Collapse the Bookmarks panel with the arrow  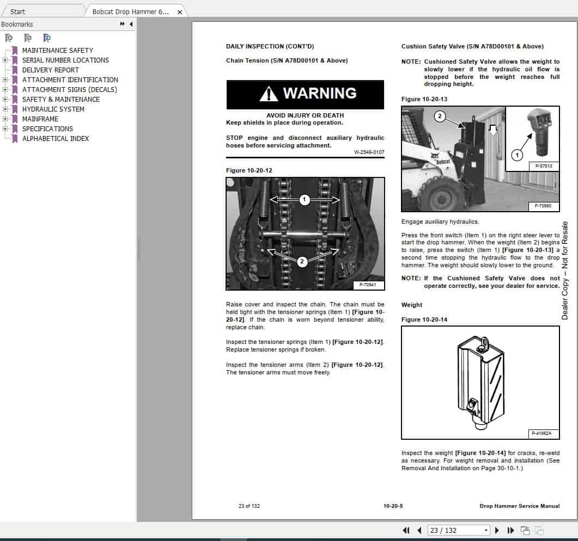coord(131,24)
